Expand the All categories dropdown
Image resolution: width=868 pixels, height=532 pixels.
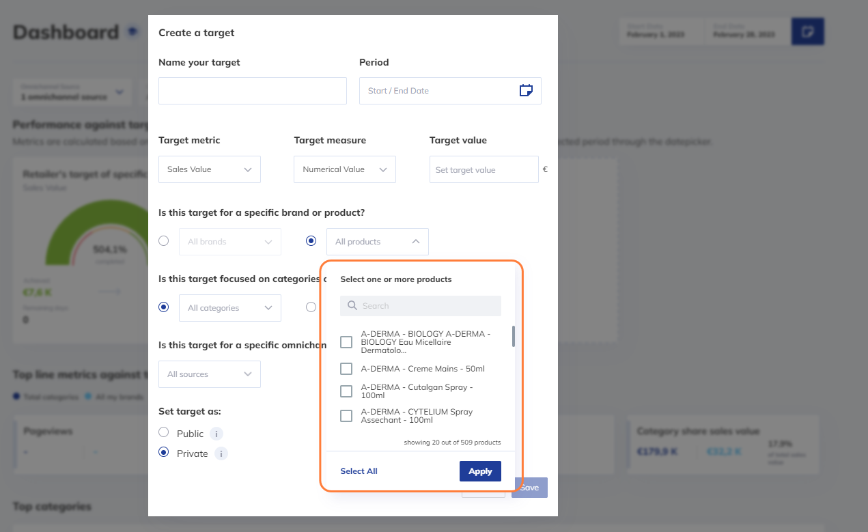click(x=229, y=308)
